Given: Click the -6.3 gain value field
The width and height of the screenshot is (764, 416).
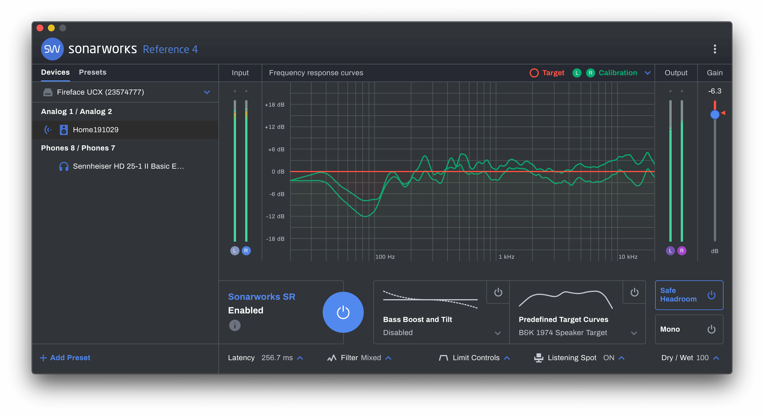Looking at the screenshot, I should [x=714, y=91].
